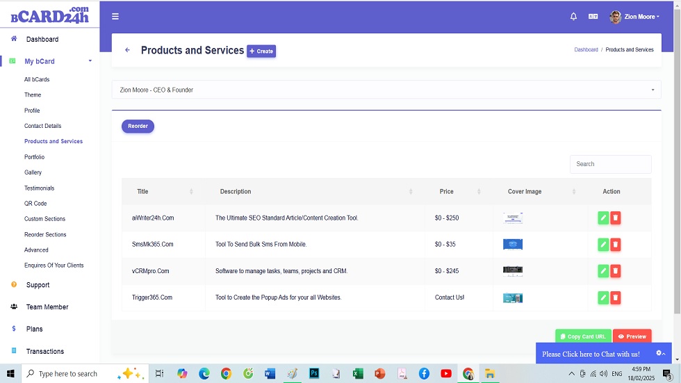
Task: Go to Testimonials sidebar item
Action: point(39,188)
